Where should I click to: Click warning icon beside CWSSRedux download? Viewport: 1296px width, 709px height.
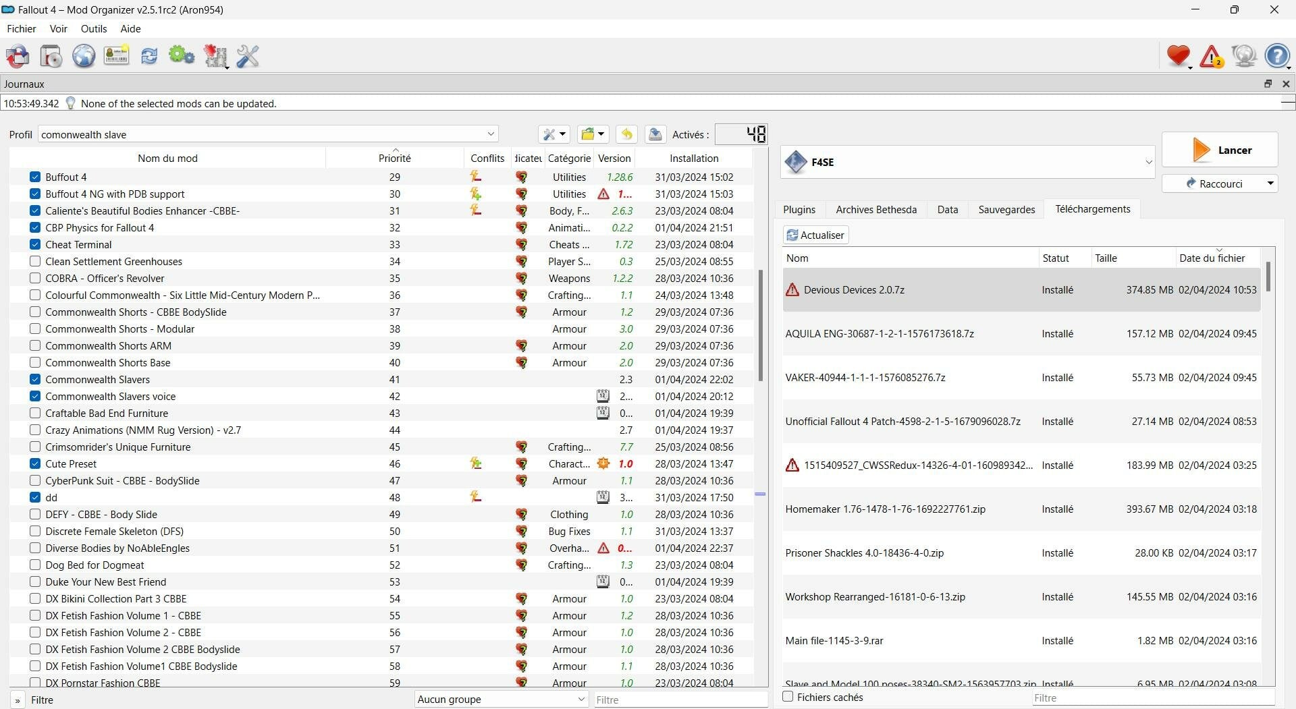[792, 465]
